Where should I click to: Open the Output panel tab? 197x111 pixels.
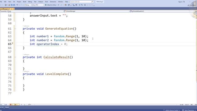[7, 107]
